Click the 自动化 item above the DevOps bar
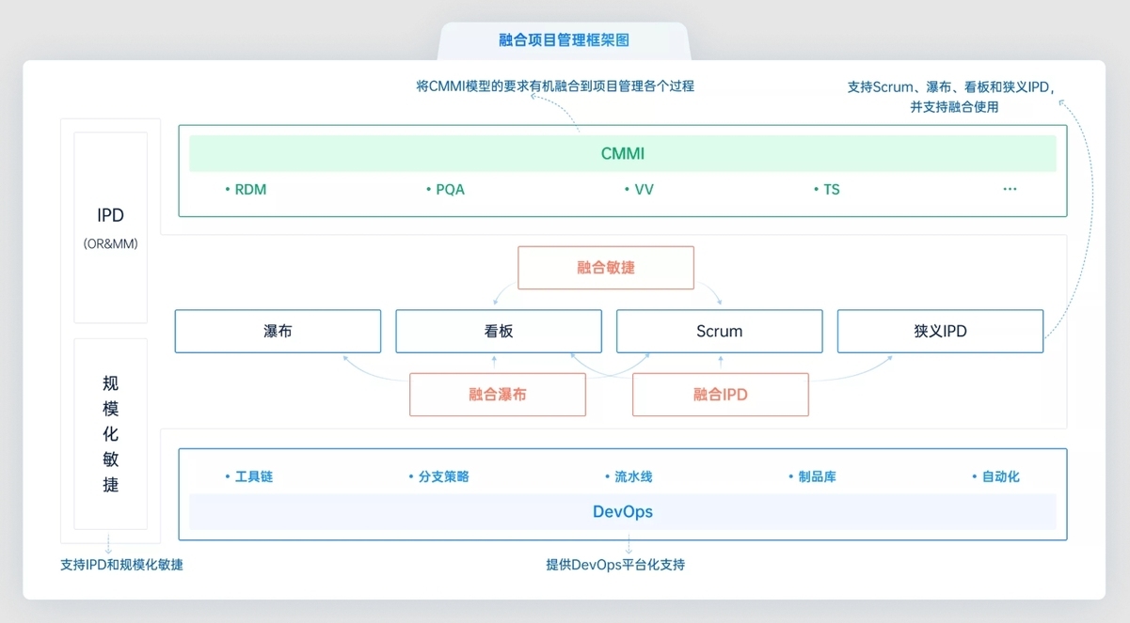The width and height of the screenshot is (1130, 623). [995, 476]
